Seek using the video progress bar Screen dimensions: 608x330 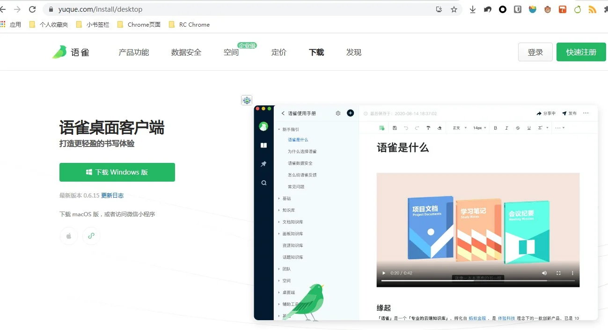pyautogui.click(x=478, y=280)
